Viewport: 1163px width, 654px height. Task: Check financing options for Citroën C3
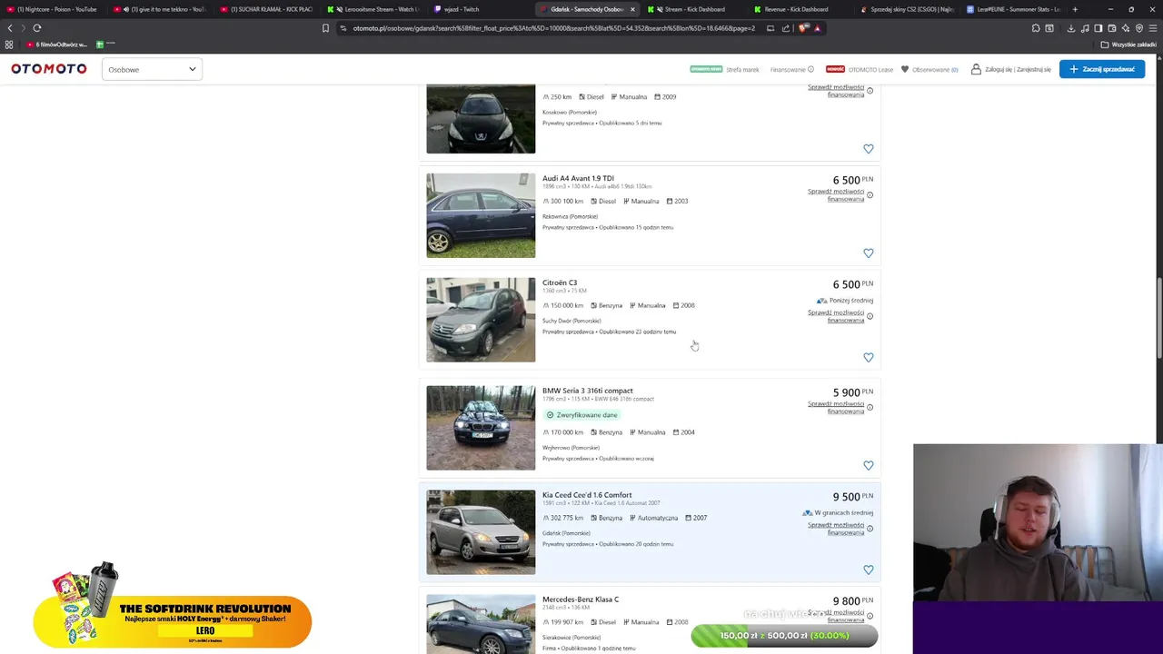(836, 316)
